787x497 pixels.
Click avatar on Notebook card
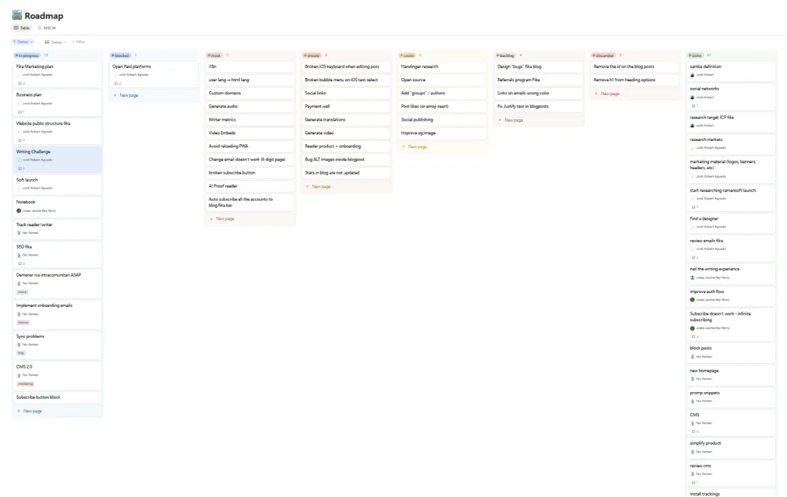19,210
